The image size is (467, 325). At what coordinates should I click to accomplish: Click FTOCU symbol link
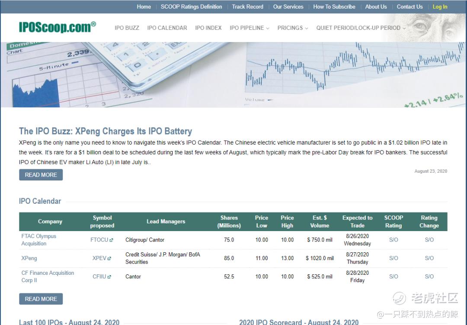(99, 240)
